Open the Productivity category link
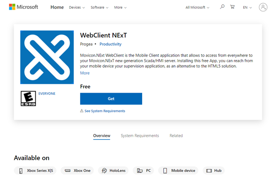The height and width of the screenshot is (182, 276). (110, 44)
